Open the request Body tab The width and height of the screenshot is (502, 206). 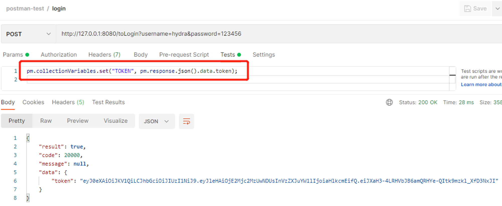point(141,55)
